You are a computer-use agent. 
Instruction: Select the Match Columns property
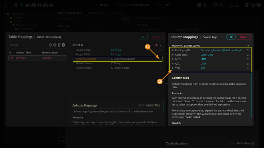point(84,63)
